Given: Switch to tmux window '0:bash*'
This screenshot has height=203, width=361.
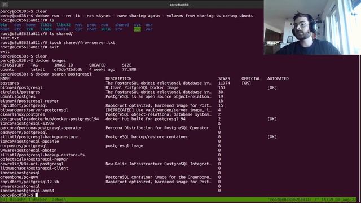Looking at the screenshot, I should [17, 200].
